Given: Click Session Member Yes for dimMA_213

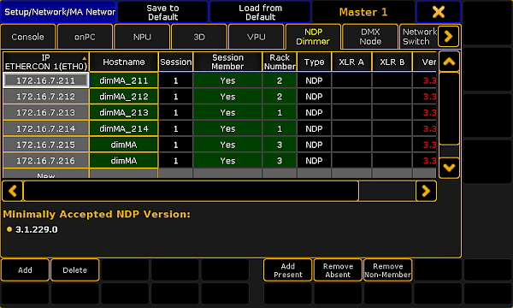Looking at the screenshot, I should [227, 113].
